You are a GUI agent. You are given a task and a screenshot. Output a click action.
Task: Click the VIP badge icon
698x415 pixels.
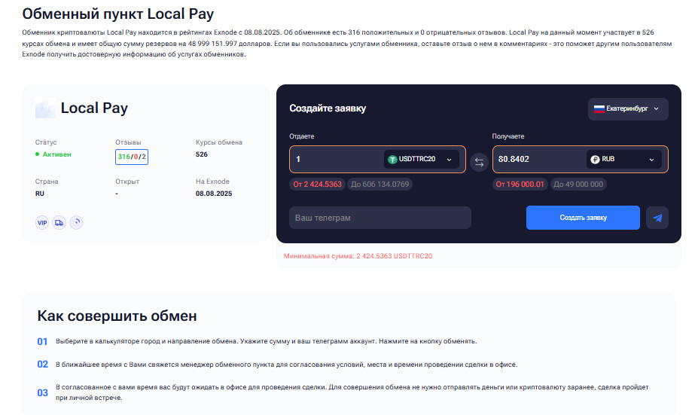[x=42, y=222]
